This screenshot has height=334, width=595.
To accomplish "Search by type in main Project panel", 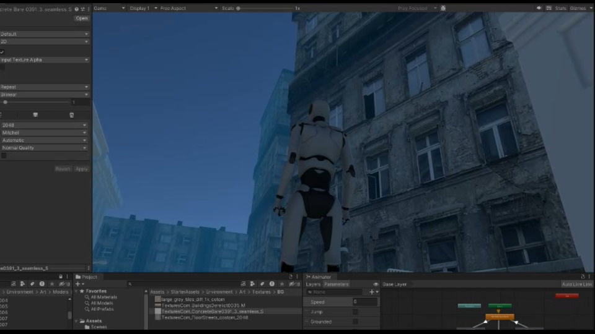I will point(252,284).
